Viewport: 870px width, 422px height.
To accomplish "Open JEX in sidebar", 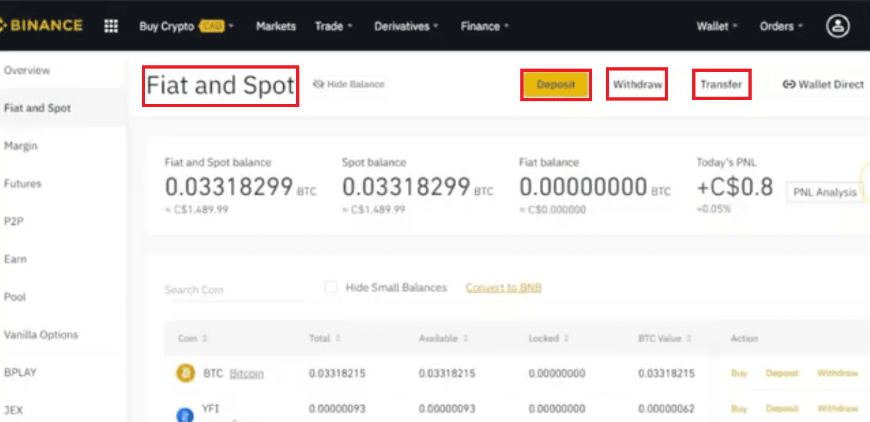I will coord(14,410).
